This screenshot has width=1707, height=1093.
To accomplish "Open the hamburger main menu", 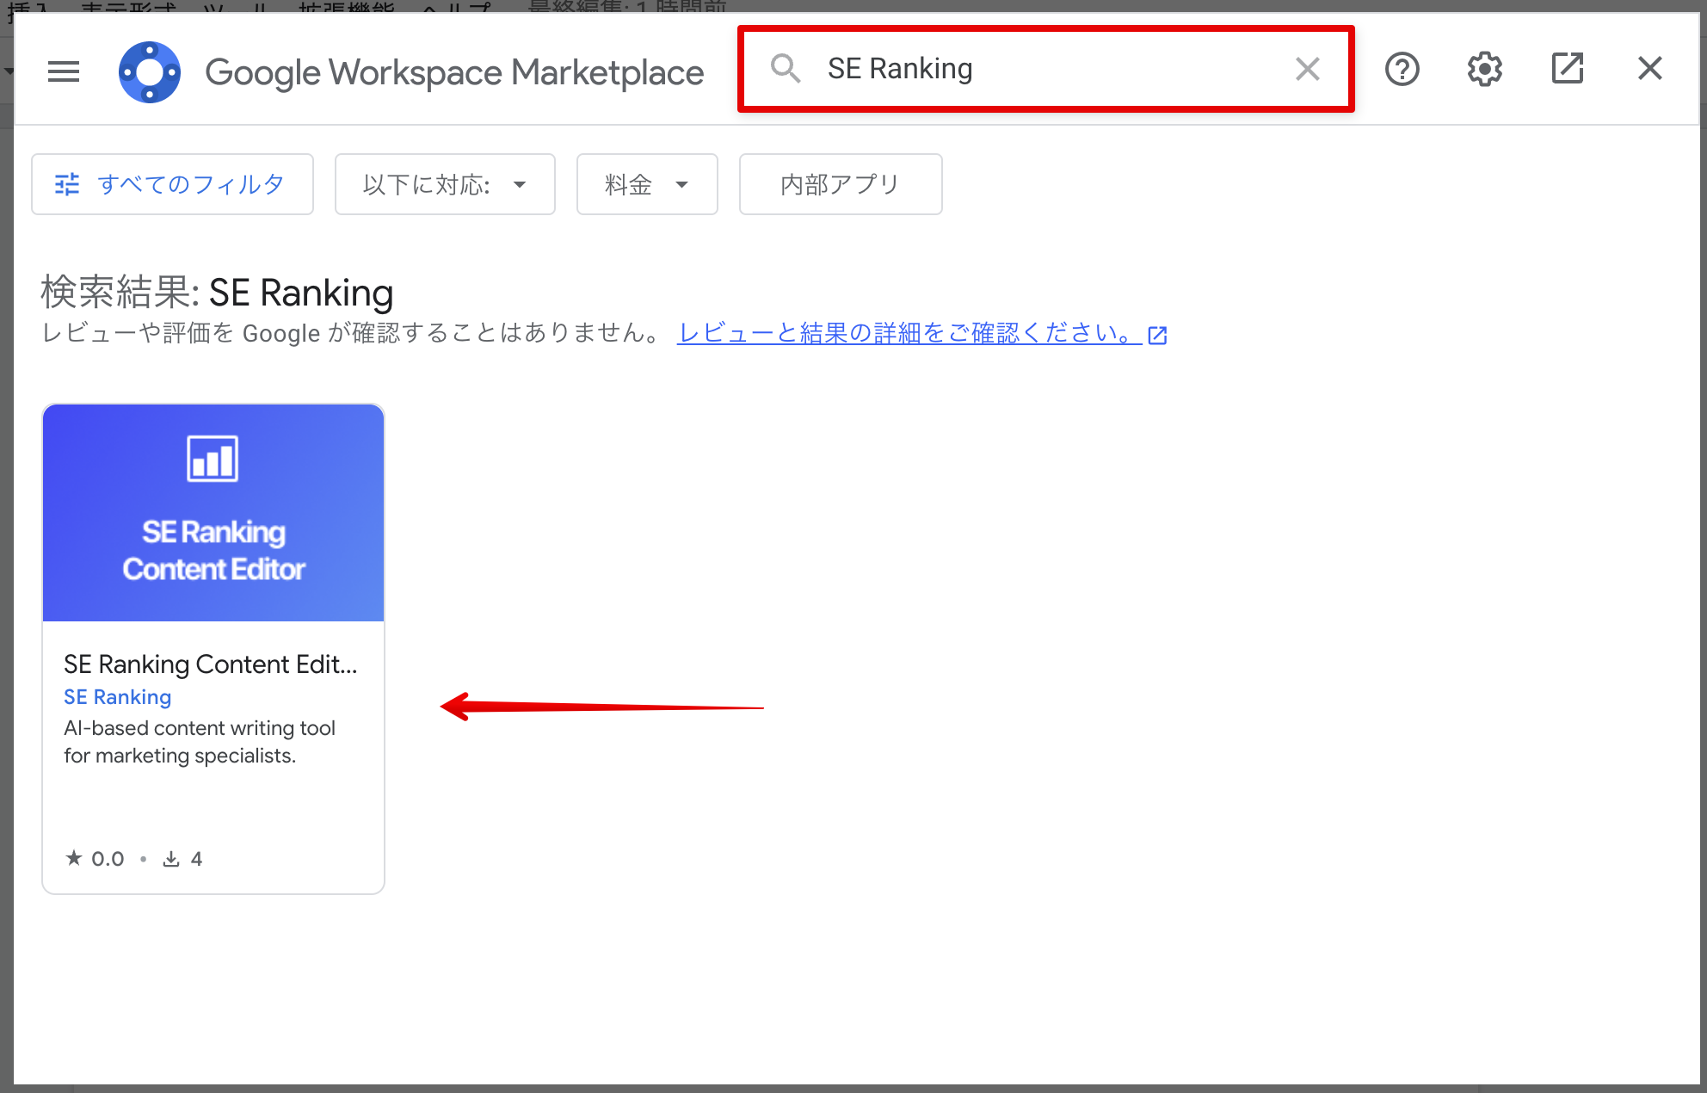I will pyautogui.click(x=64, y=71).
